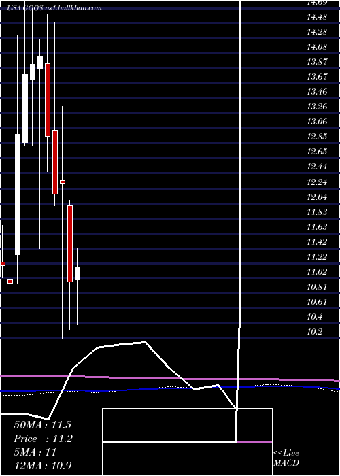The width and height of the screenshot is (340, 476).
Task: Click the 11.63 price axis label
Action: coord(317,226)
